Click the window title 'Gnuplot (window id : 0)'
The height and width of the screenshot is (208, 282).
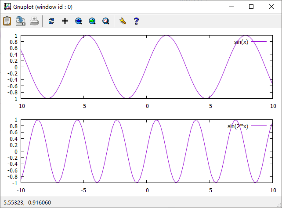tap(43, 7)
